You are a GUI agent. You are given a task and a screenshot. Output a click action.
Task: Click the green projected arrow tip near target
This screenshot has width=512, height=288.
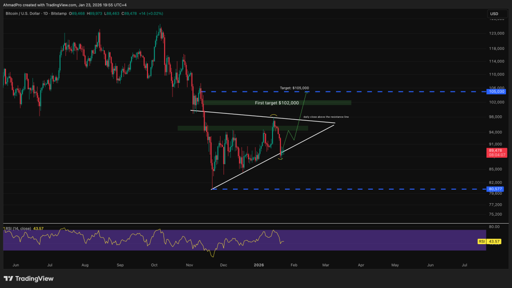[x=306, y=93]
